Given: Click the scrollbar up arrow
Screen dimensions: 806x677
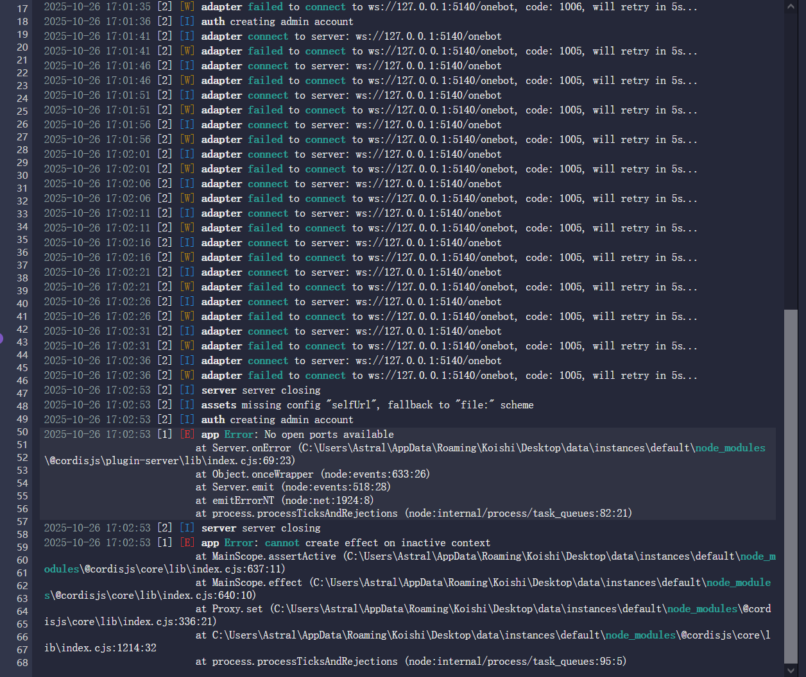Looking at the screenshot, I should coord(791,7).
